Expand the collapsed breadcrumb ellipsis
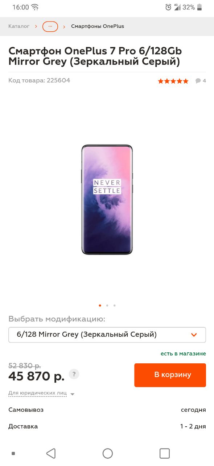 tap(50, 27)
